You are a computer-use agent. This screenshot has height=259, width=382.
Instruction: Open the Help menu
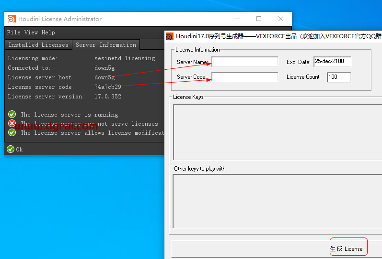[x=48, y=32]
